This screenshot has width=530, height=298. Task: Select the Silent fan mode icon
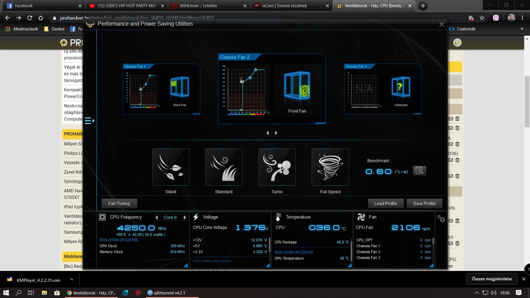171,167
